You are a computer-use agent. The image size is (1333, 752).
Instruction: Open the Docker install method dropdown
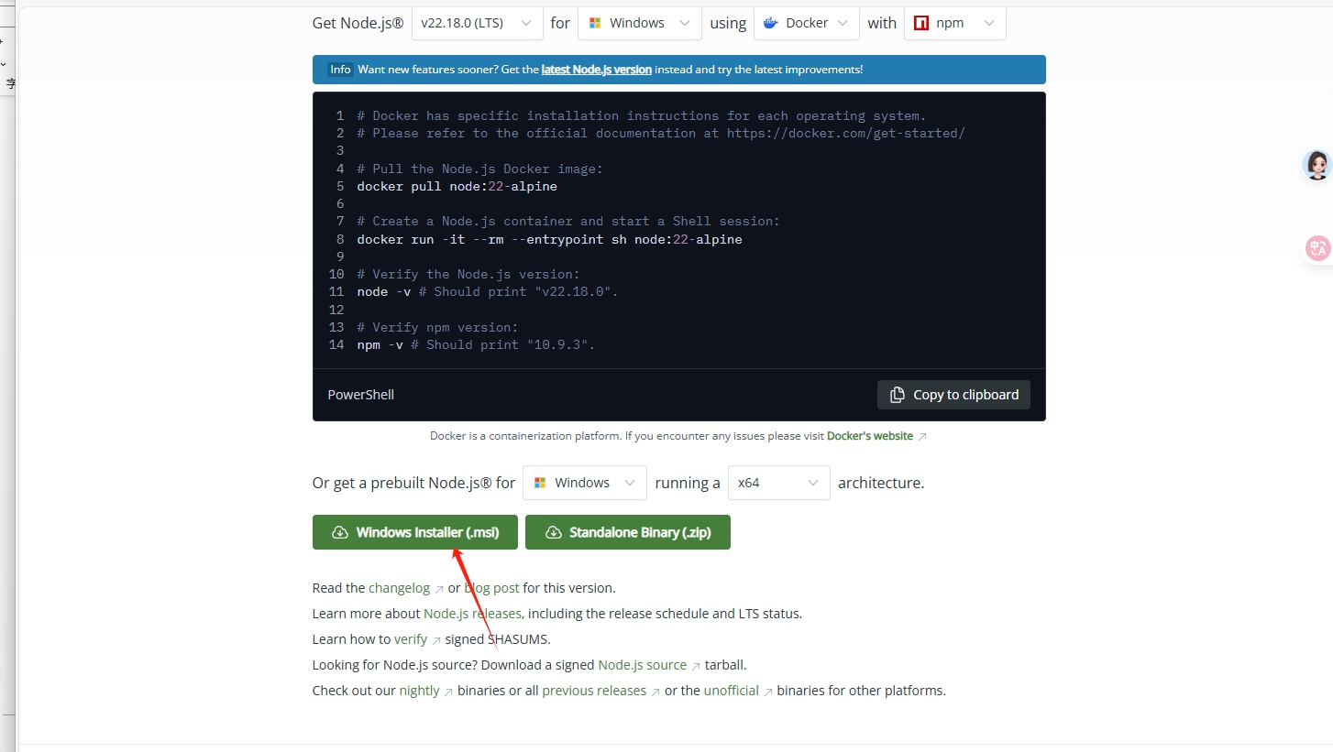click(807, 23)
